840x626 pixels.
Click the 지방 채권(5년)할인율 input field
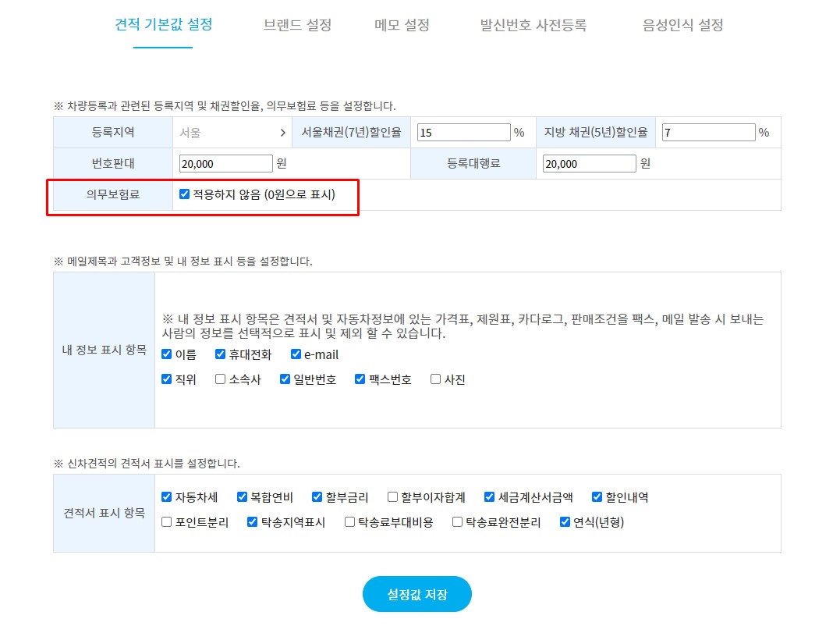(708, 133)
